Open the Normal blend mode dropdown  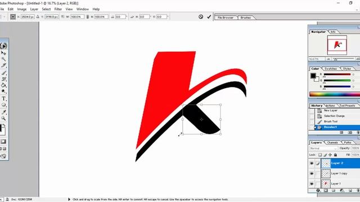323,148
